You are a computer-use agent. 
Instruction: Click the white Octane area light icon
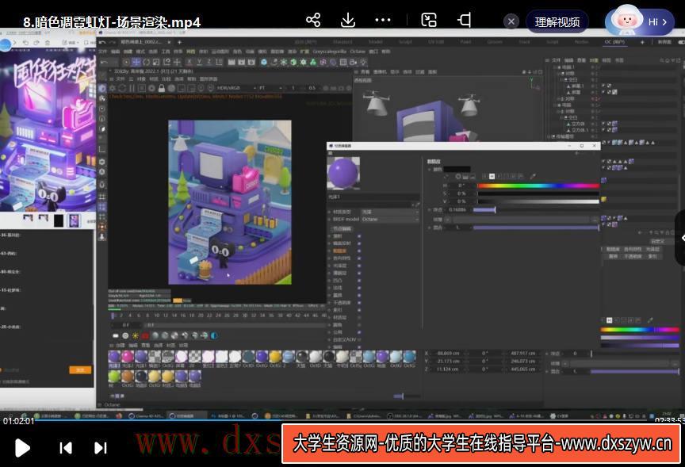[116, 335]
